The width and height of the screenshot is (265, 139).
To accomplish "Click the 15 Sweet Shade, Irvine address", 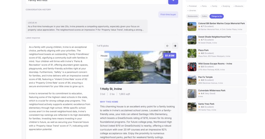I will tap(207, 43).
